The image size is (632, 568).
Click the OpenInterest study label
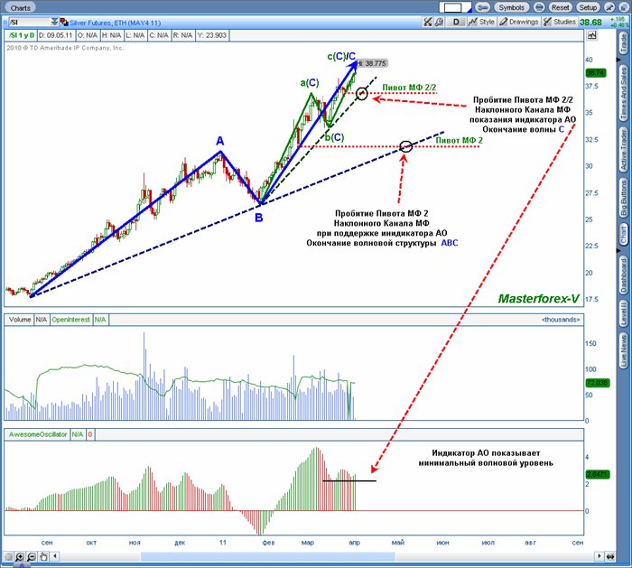tap(71, 320)
